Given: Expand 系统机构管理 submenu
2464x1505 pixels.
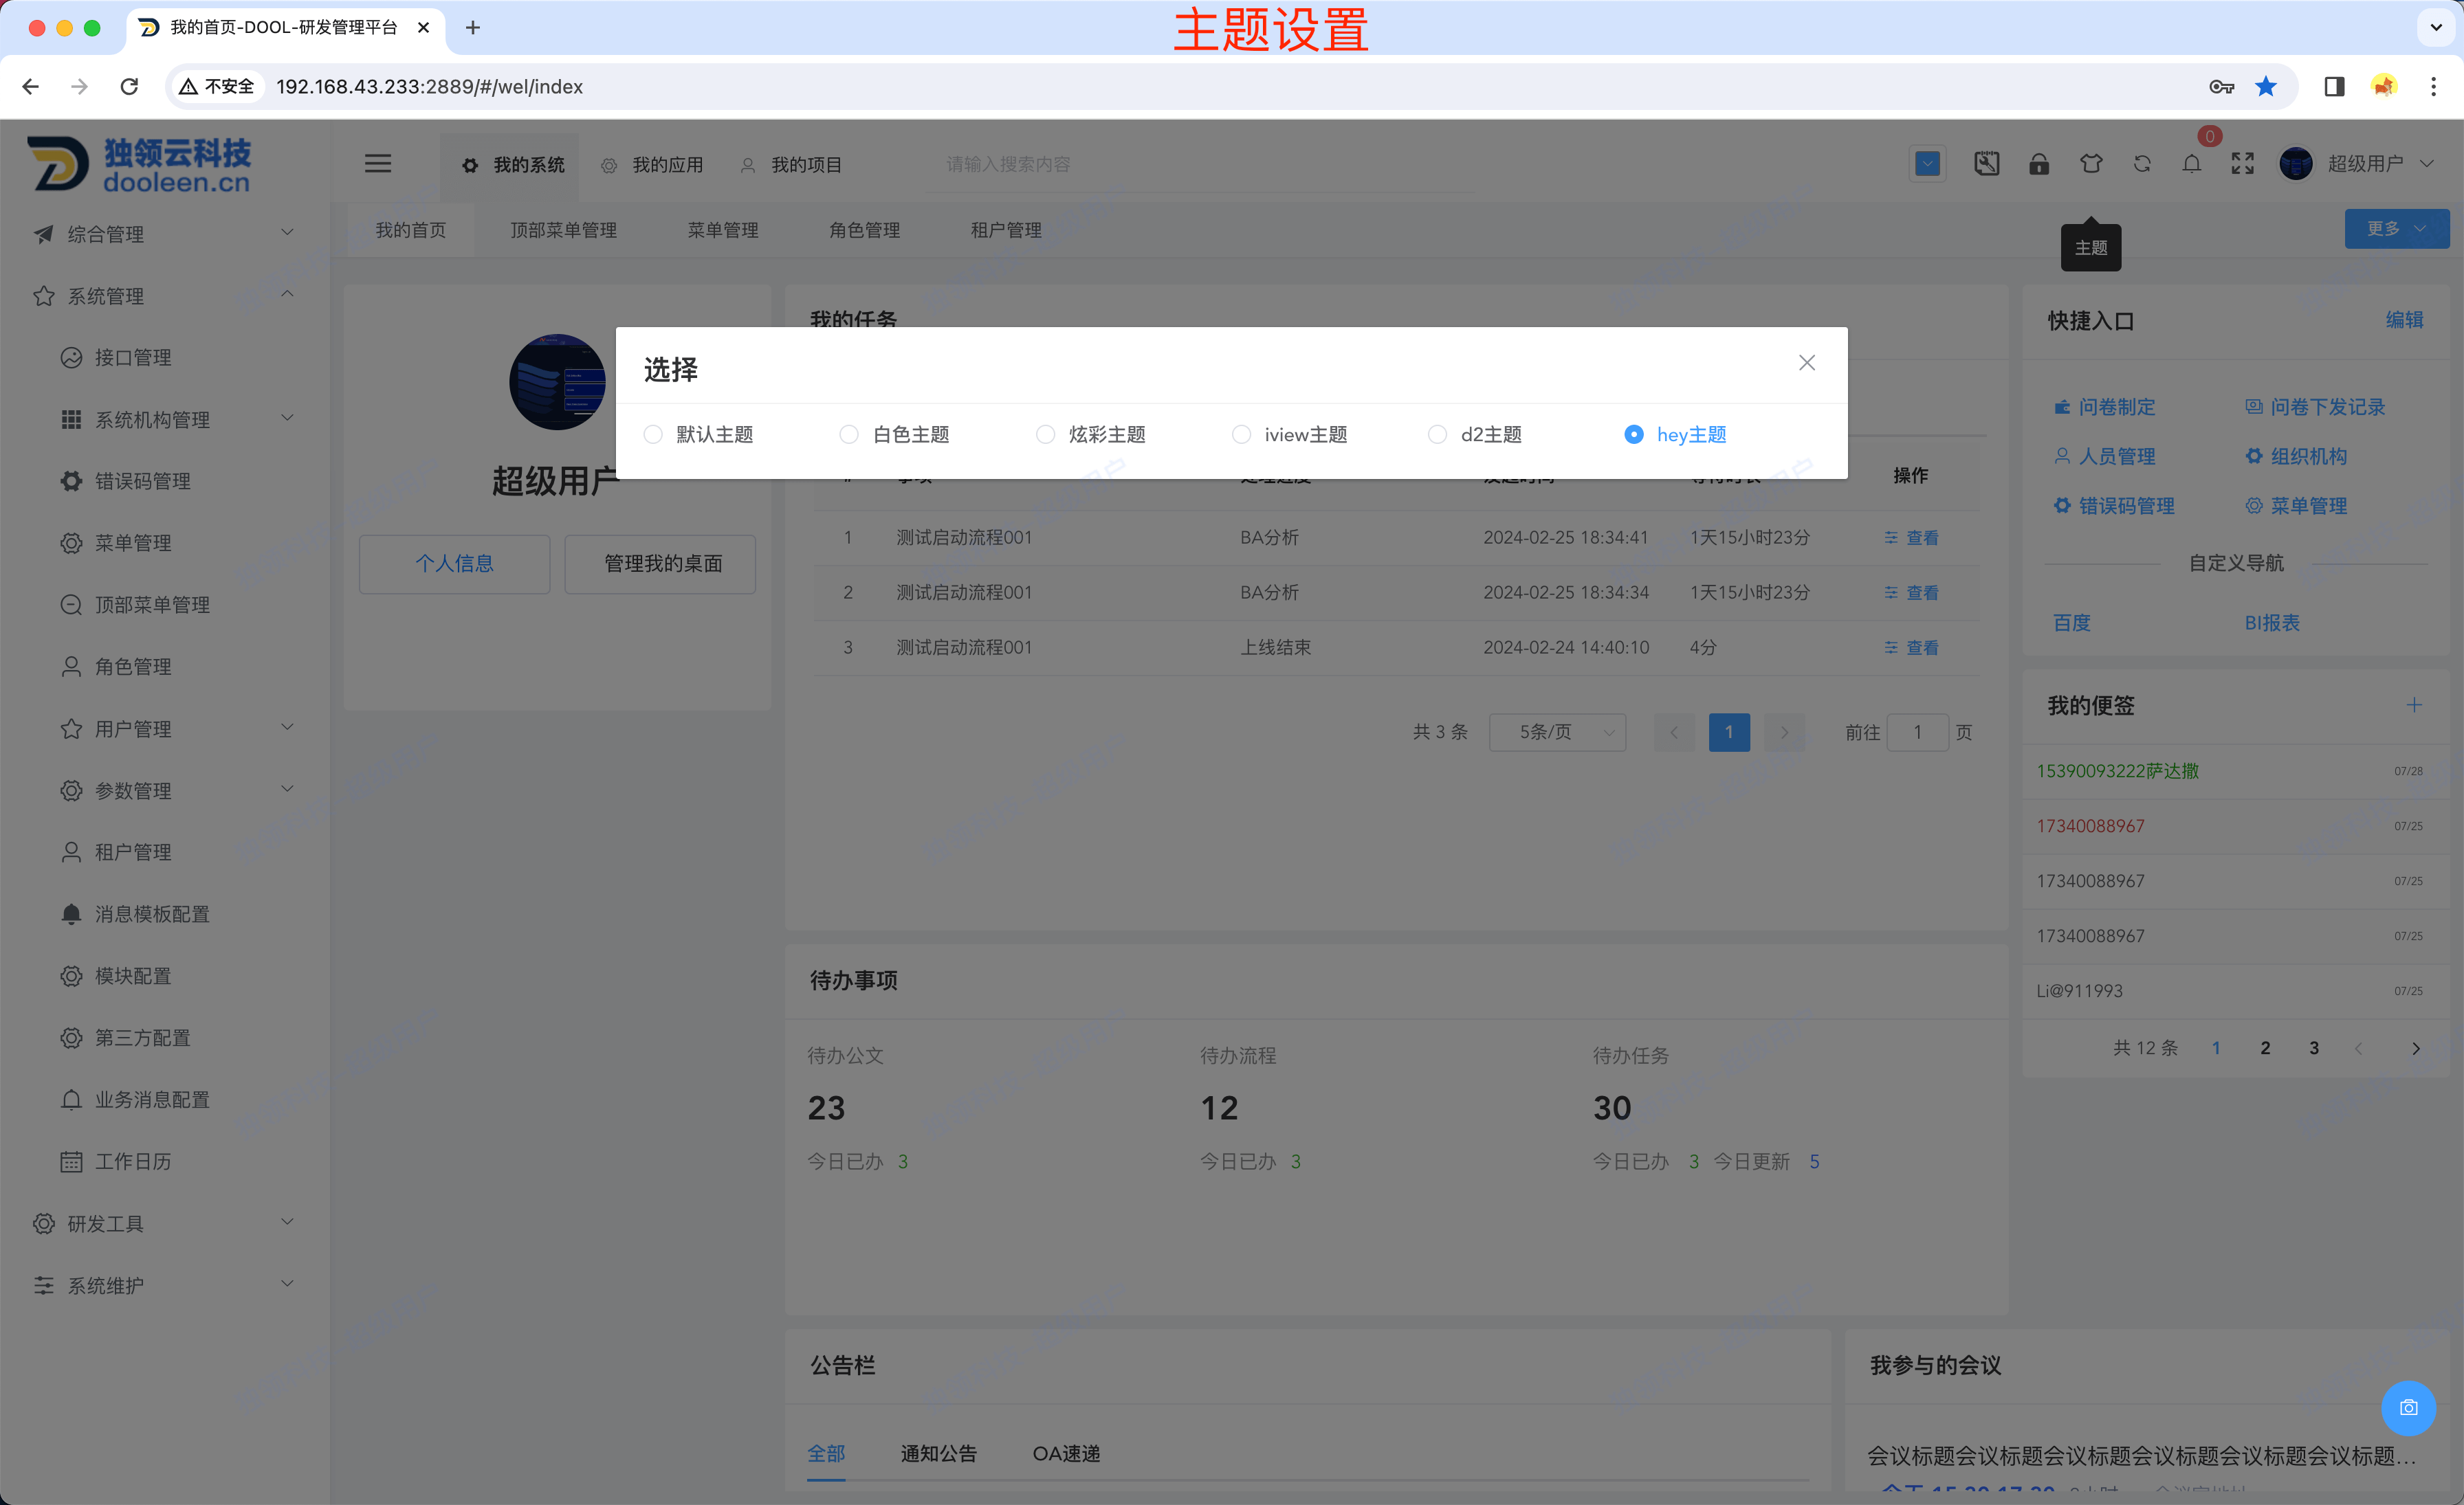Looking at the screenshot, I should [165, 420].
